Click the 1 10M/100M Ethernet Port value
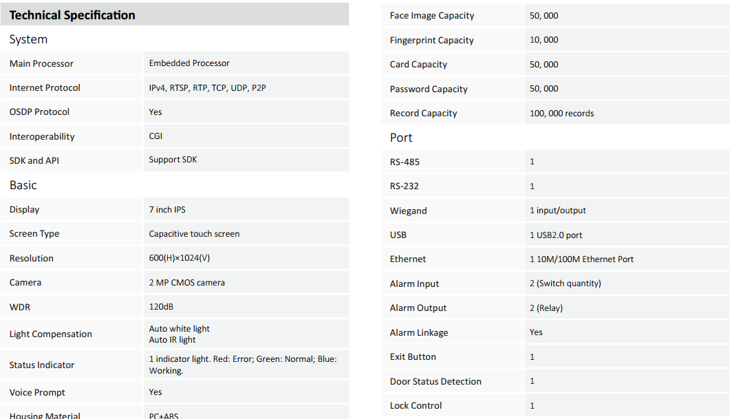 [581, 259]
